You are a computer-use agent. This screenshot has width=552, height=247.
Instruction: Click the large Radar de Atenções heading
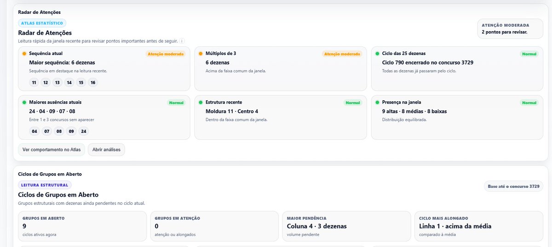pyautogui.click(x=45, y=33)
